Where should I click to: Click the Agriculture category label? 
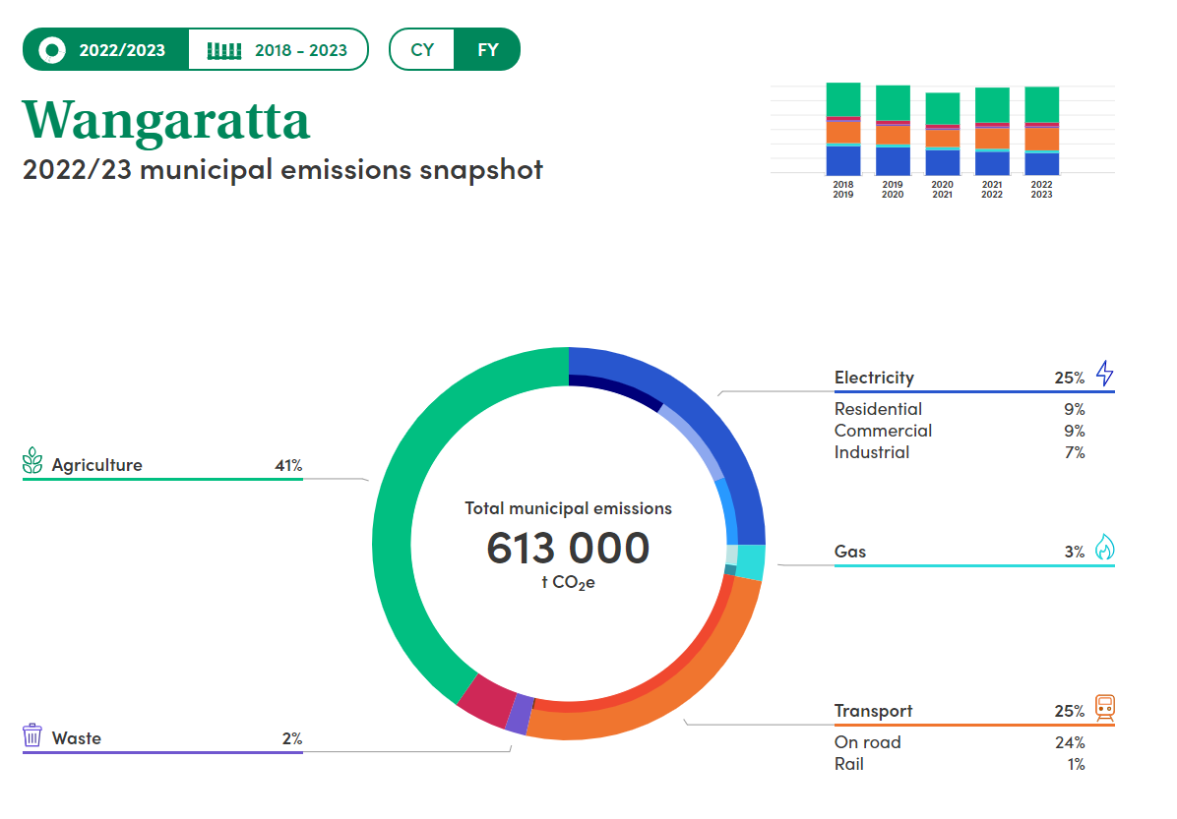tap(96, 465)
